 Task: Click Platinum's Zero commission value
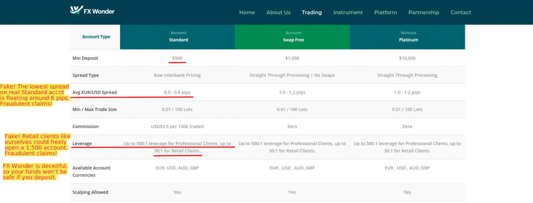tap(407, 126)
